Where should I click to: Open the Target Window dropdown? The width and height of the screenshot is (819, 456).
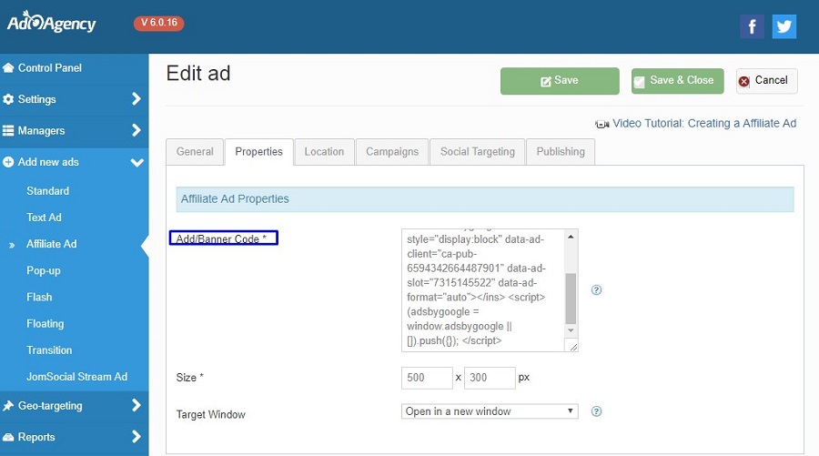tap(490, 411)
